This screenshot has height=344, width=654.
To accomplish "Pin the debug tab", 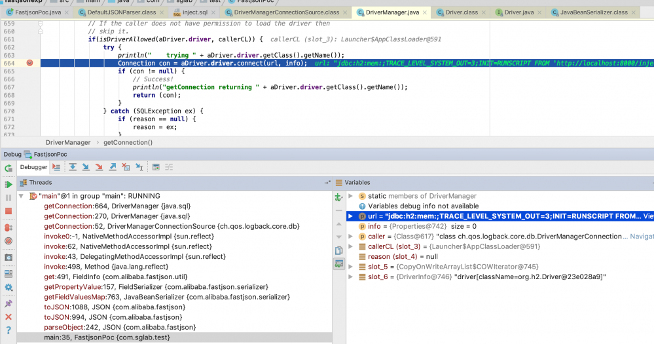I will pos(9,303).
